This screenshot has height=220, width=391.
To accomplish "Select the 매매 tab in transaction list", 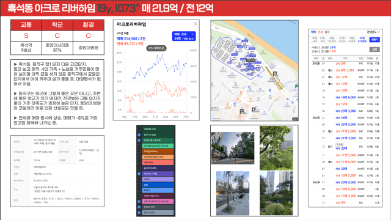I will (313, 32).
